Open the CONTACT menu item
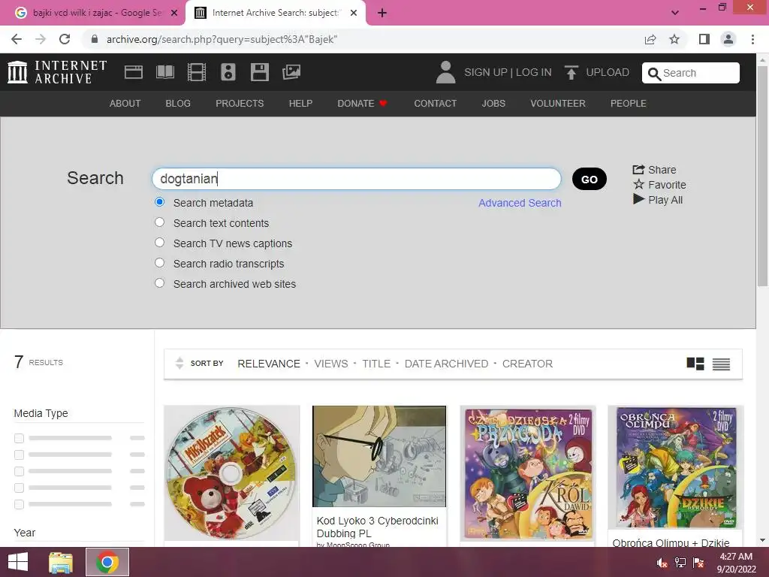The height and width of the screenshot is (577, 769). [x=435, y=104]
